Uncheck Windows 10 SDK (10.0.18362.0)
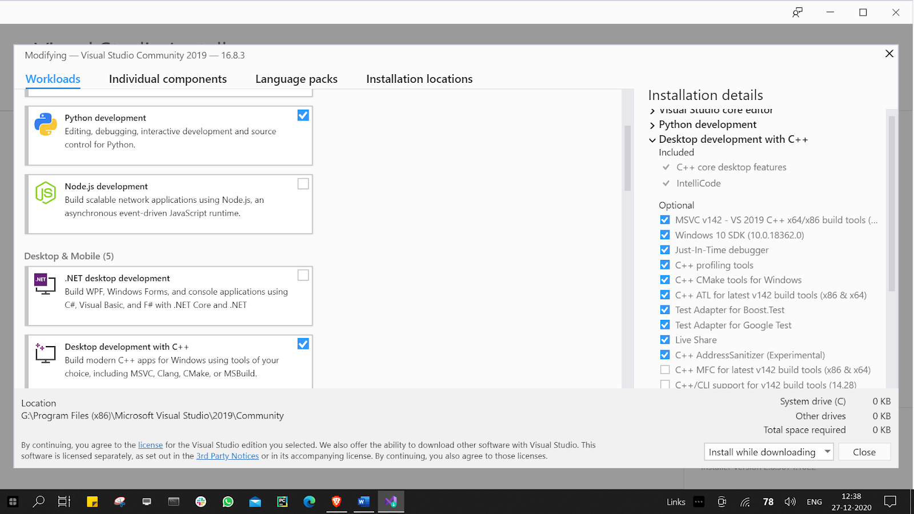This screenshot has height=514, width=914. 665,235
